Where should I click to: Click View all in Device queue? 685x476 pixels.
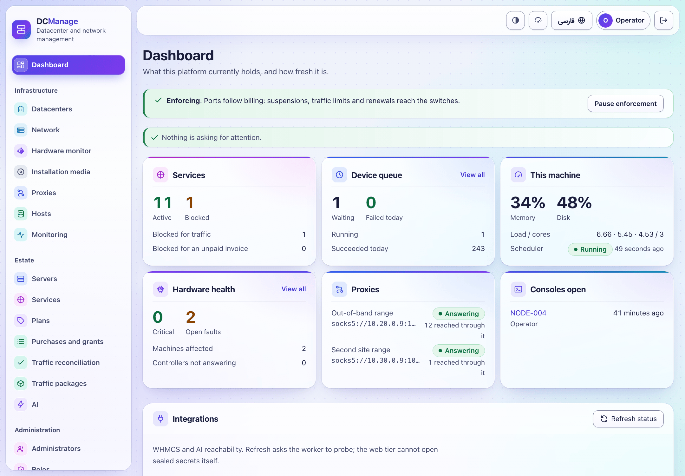[x=473, y=175]
